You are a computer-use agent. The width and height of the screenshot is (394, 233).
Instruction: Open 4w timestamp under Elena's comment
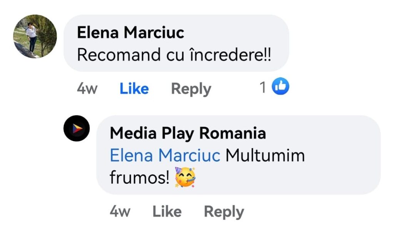click(87, 89)
